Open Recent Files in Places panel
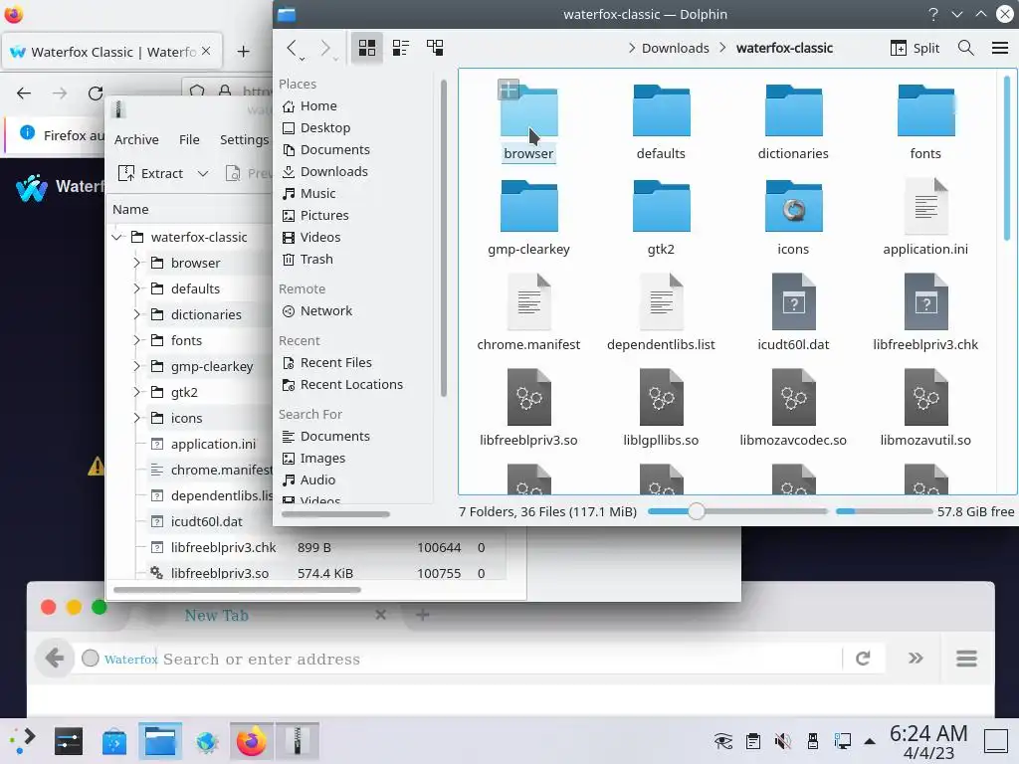The width and height of the screenshot is (1019, 764). coord(336,363)
